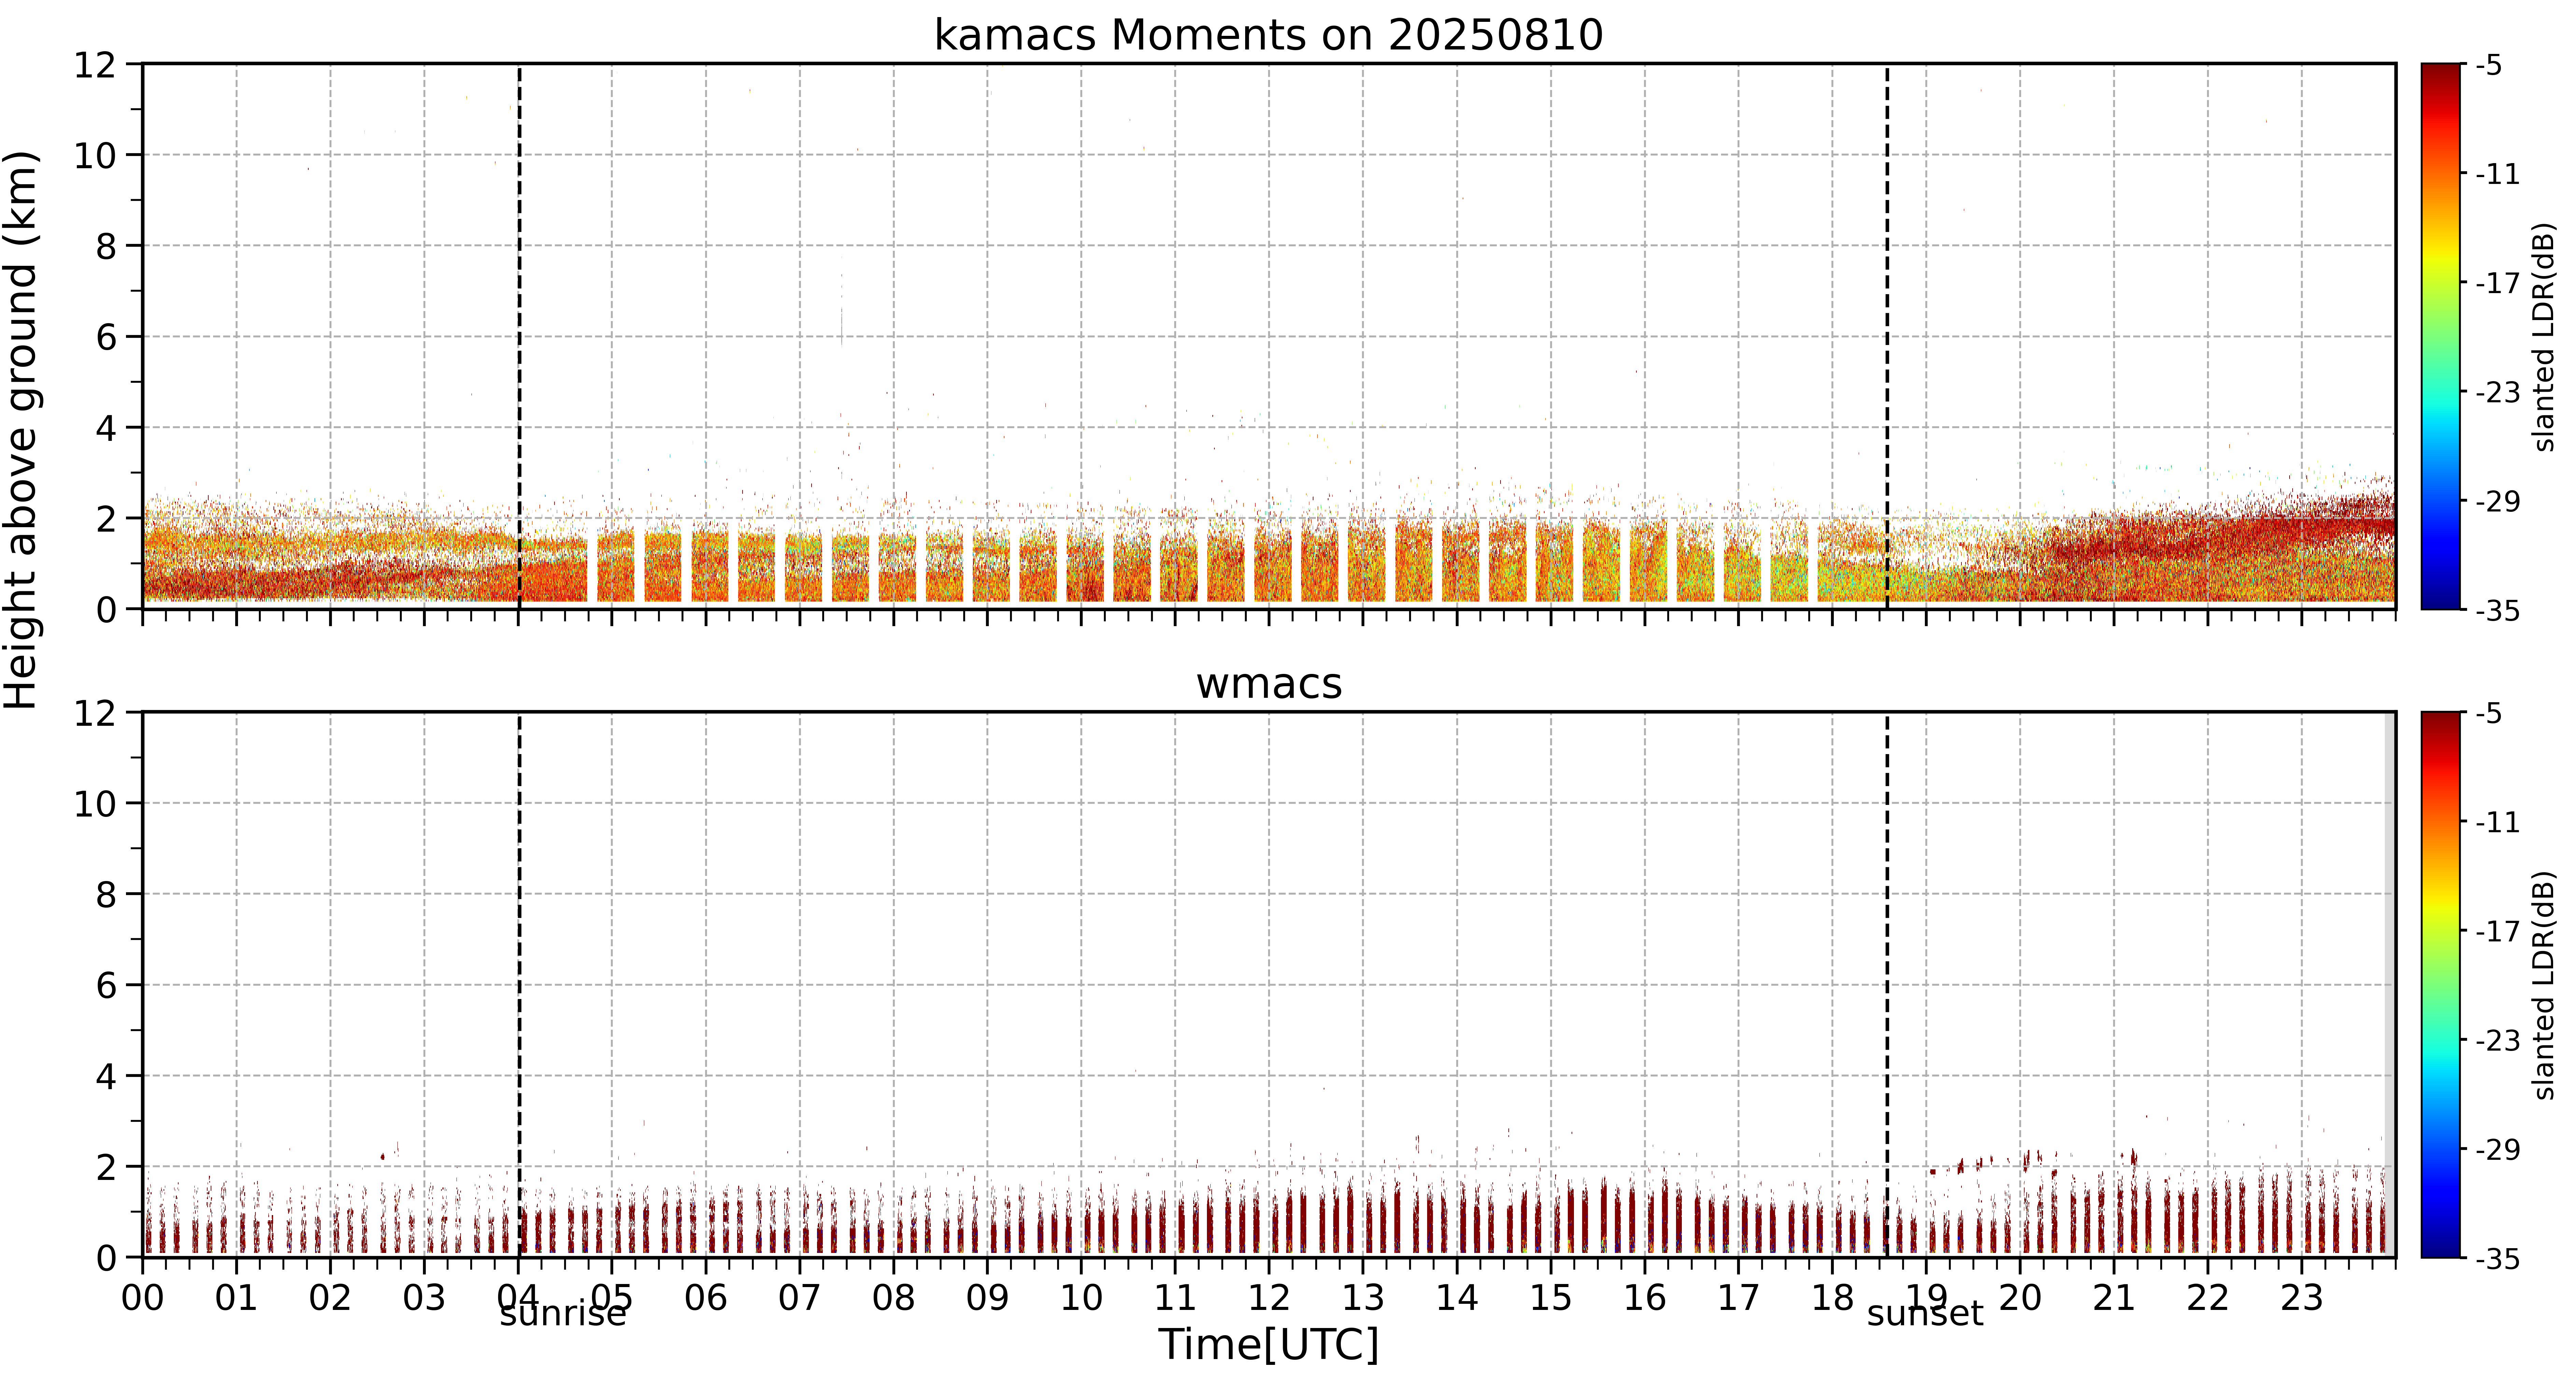Click the "00" hour tick label on the time axis
The height and width of the screenshot is (1385, 2576).
(x=142, y=1298)
